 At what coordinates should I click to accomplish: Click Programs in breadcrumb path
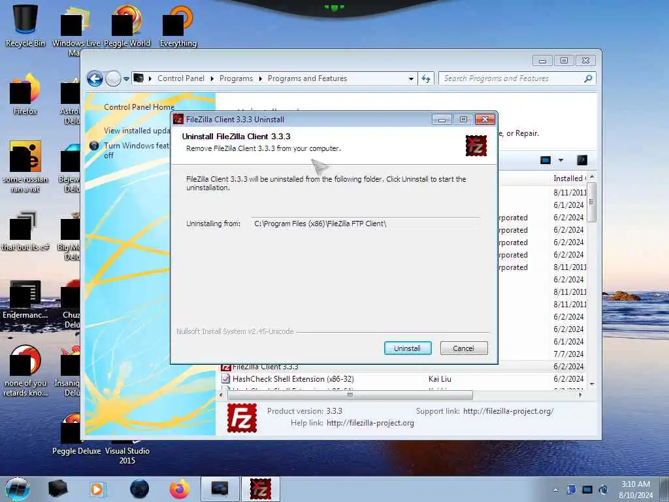(x=236, y=78)
